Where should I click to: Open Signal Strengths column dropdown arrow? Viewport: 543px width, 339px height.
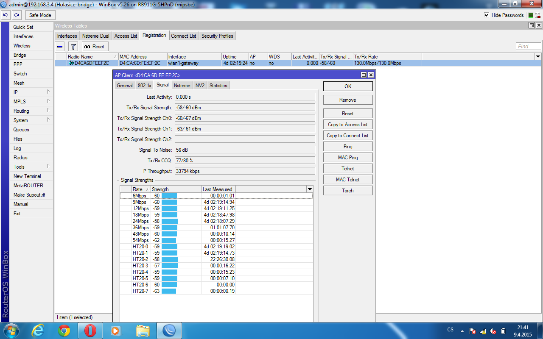coord(310,189)
